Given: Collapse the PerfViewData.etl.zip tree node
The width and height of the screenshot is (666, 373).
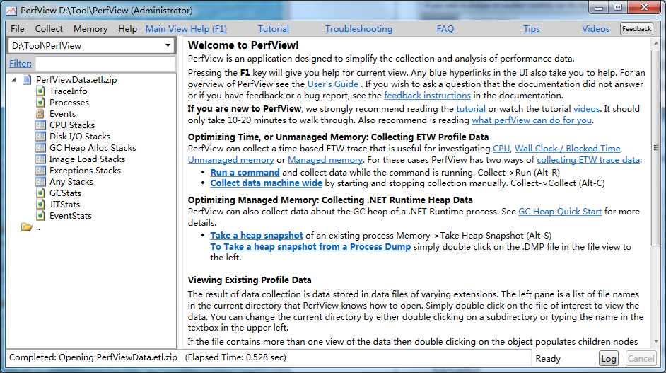Looking at the screenshot, I should (x=14, y=79).
